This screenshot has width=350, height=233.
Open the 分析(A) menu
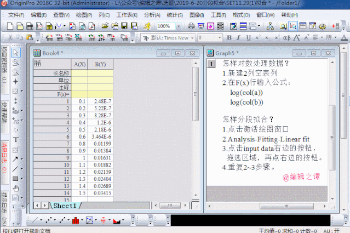[151, 15]
